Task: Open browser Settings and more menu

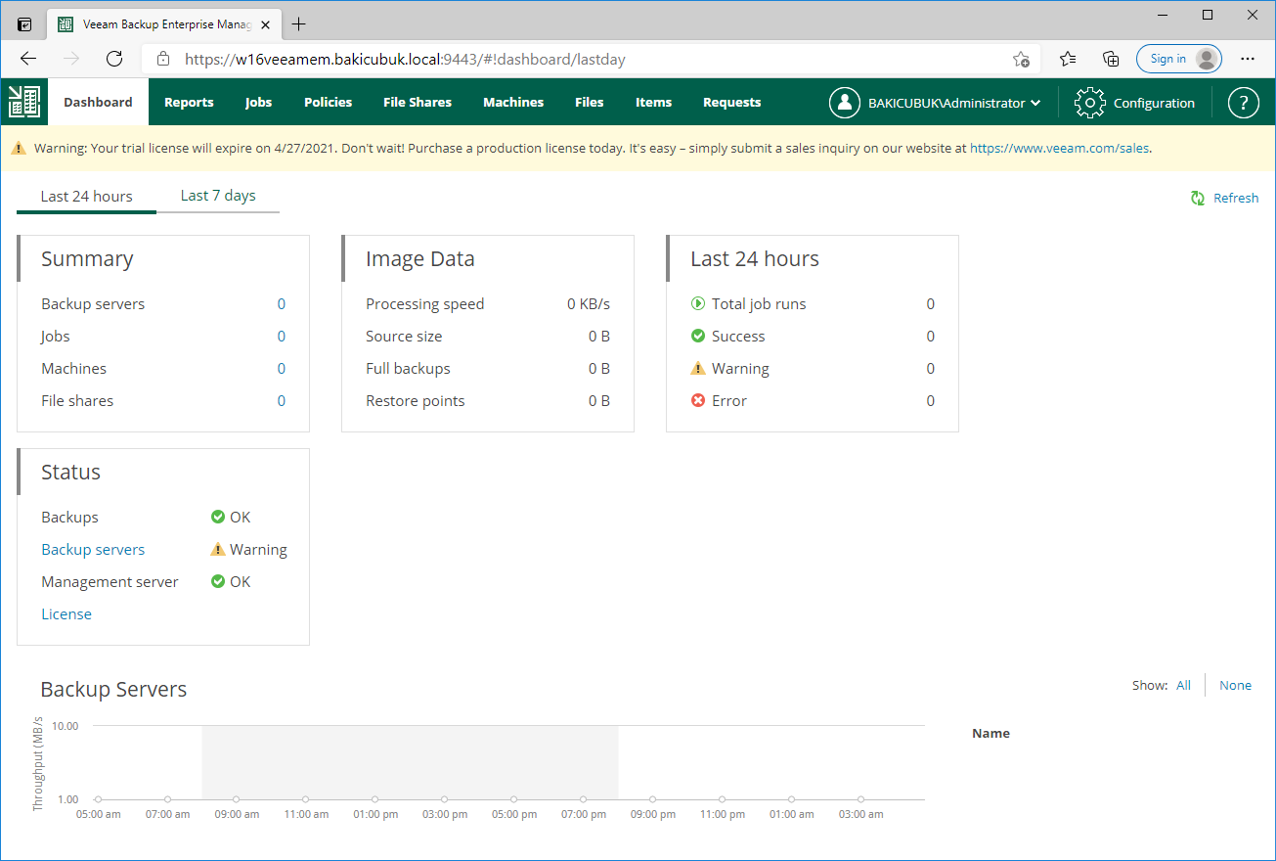Action: click(1247, 59)
